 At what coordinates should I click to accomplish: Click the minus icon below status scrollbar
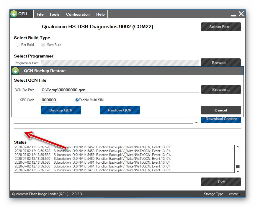[238, 171]
